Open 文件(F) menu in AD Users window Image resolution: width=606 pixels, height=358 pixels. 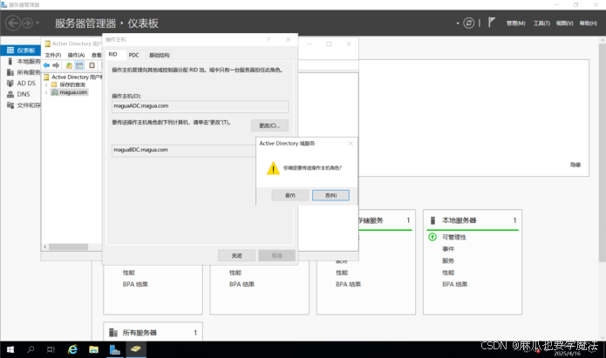click(53, 55)
